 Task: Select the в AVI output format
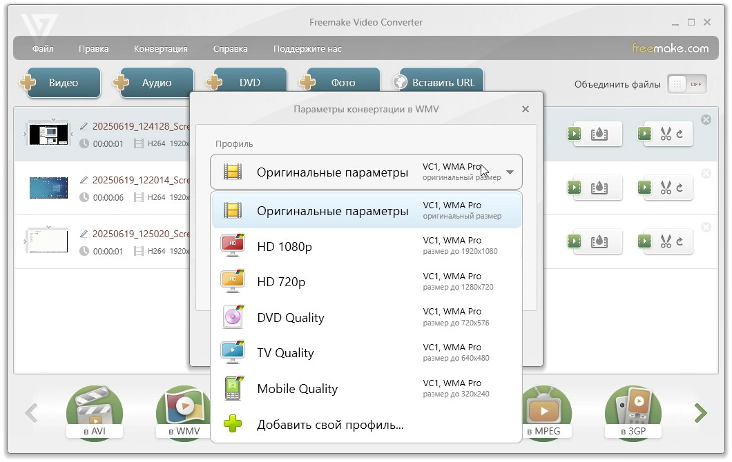(x=95, y=412)
